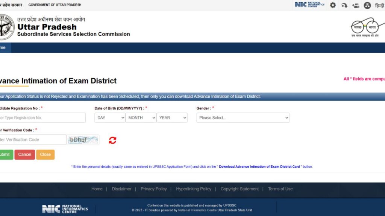Click the settings gear icon in top bar

click(333, 5)
